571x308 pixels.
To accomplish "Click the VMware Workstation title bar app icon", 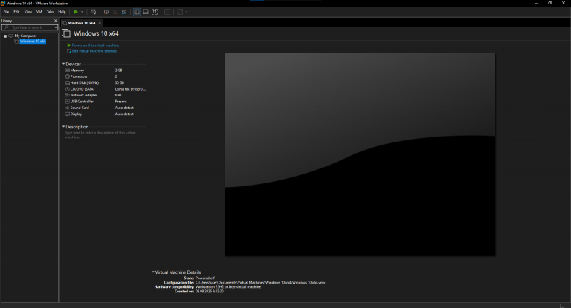I will [x=3, y=3].
